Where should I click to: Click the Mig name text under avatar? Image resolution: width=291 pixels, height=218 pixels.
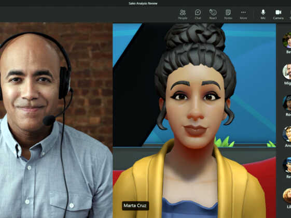click(x=288, y=83)
